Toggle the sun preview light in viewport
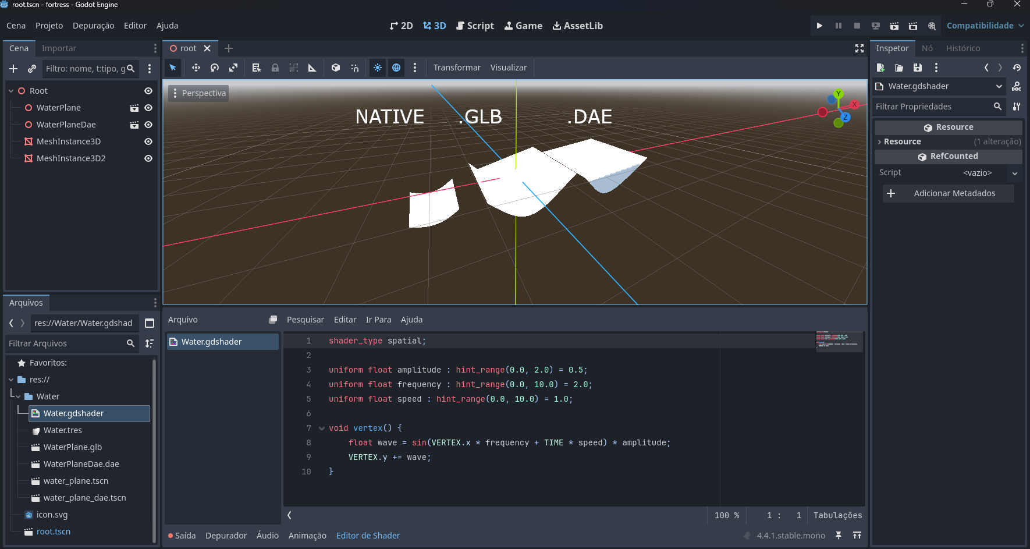Image resolution: width=1030 pixels, height=549 pixels. pos(378,68)
